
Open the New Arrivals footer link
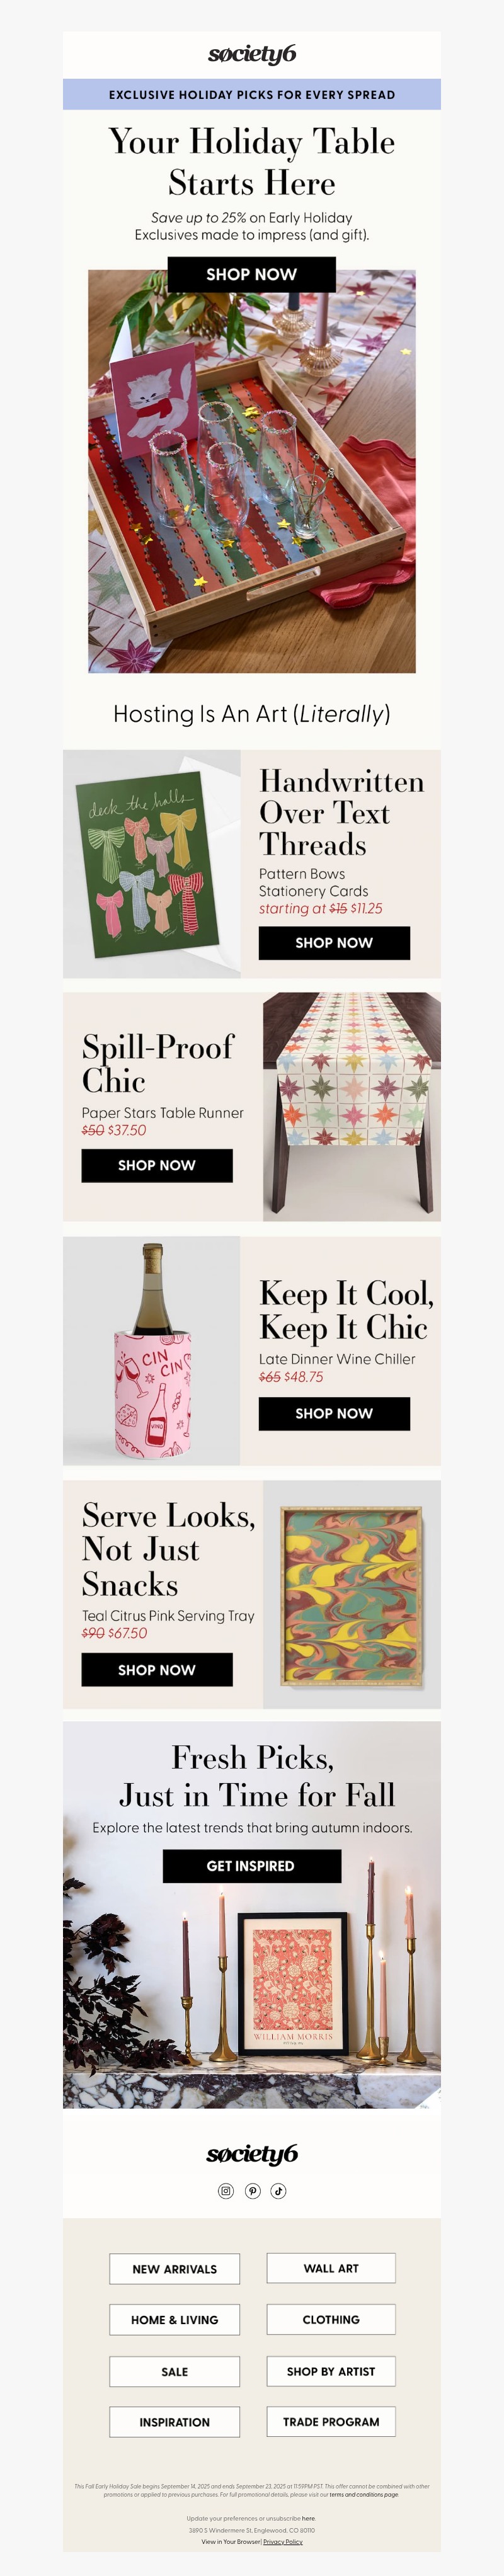tap(175, 2268)
